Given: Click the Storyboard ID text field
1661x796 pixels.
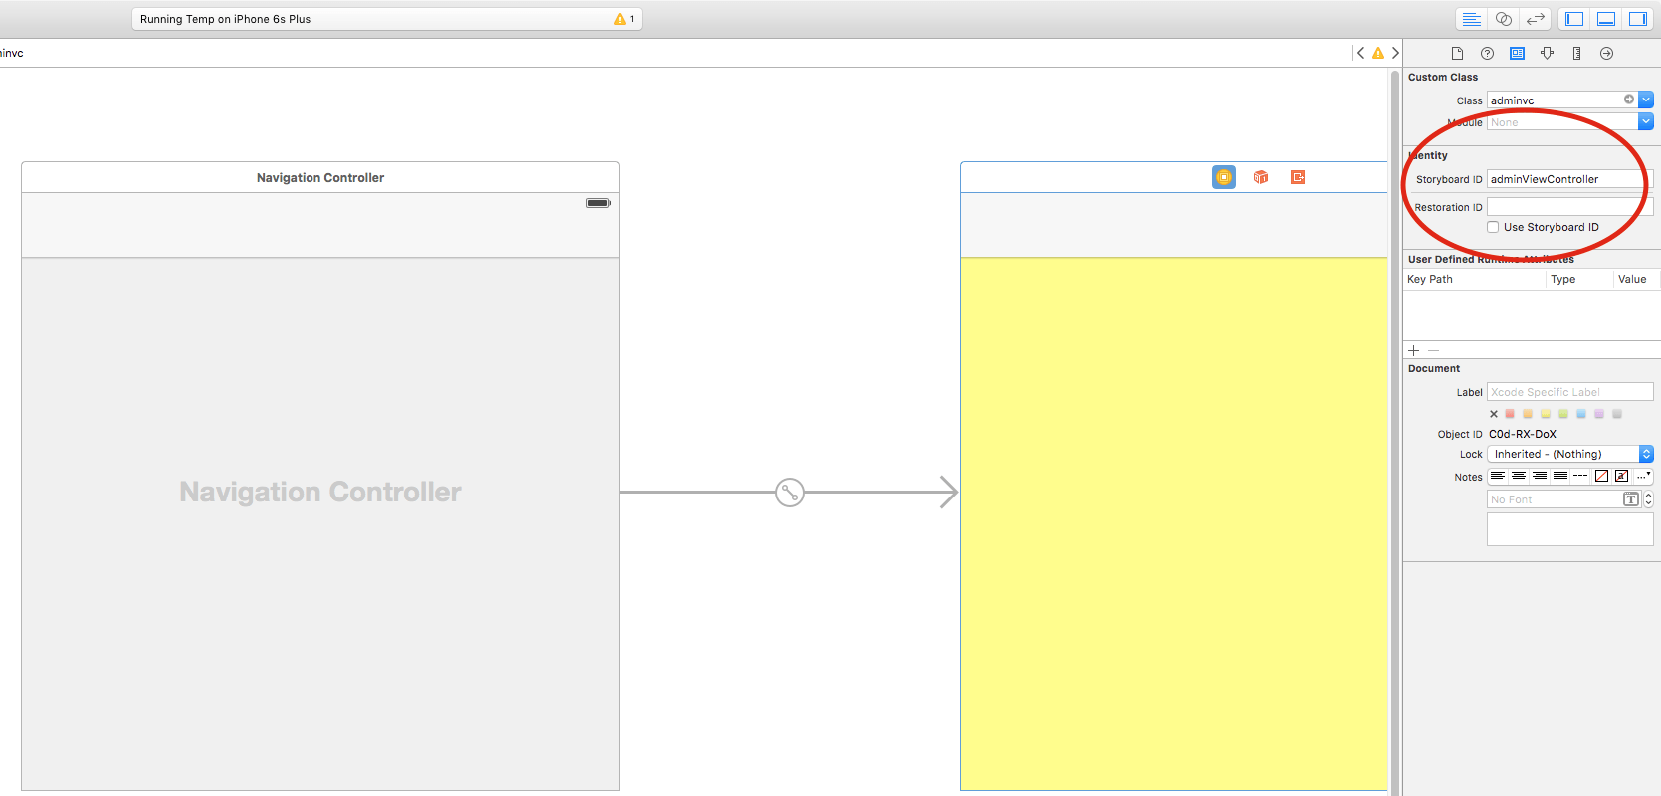Looking at the screenshot, I should [1564, 179].
